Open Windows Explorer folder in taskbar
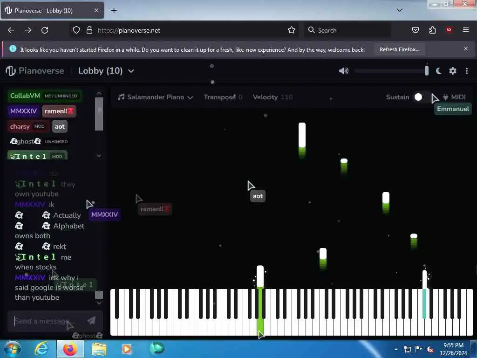Image resolution: width=477 pixels, height=358 pixels. pyautogui.click(x=99, y=350)
